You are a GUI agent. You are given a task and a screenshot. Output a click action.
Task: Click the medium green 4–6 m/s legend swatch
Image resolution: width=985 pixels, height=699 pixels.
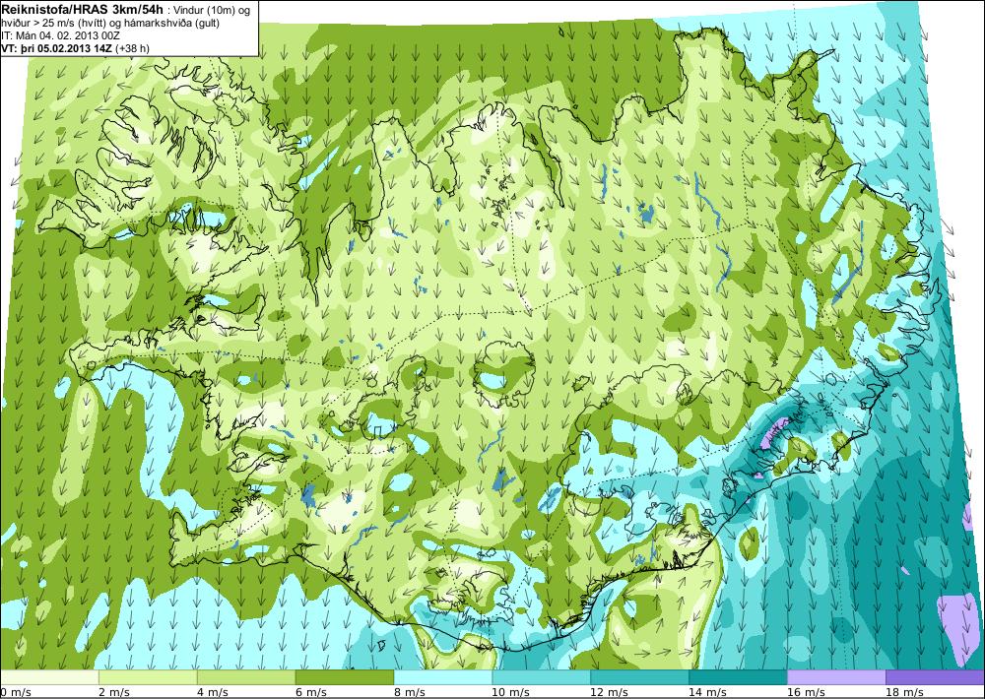coord(246,677)
